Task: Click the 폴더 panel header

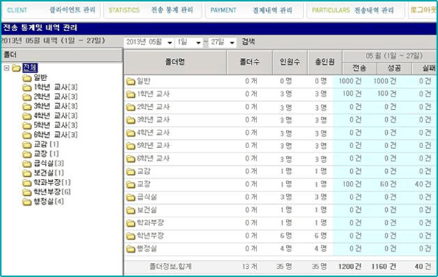Action: coord(62,55)
